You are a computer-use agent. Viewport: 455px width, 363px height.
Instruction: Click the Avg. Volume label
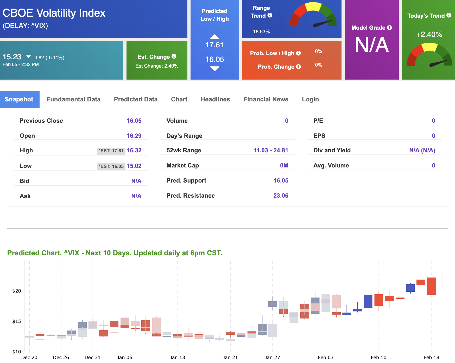tap(331, 165)
